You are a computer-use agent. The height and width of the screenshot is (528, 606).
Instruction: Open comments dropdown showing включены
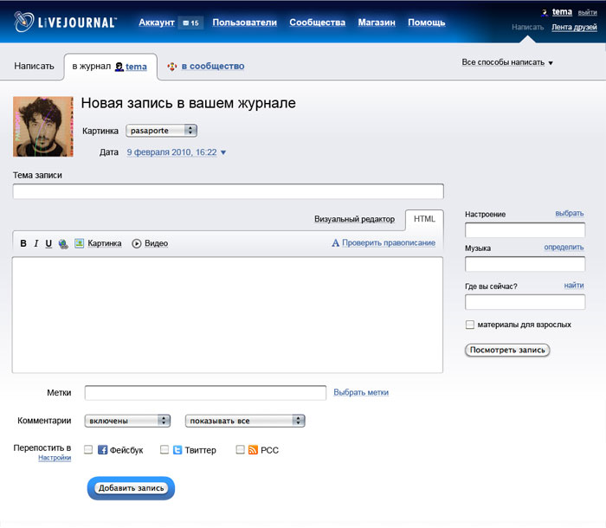point(127,421)
